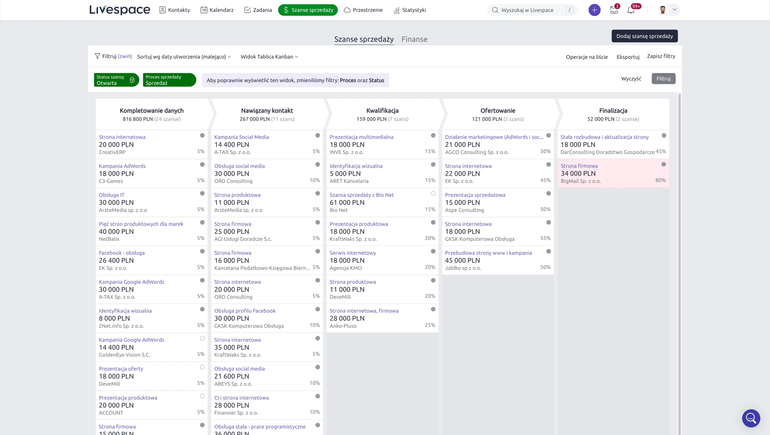Click status dot on NetBalix card

202,222
